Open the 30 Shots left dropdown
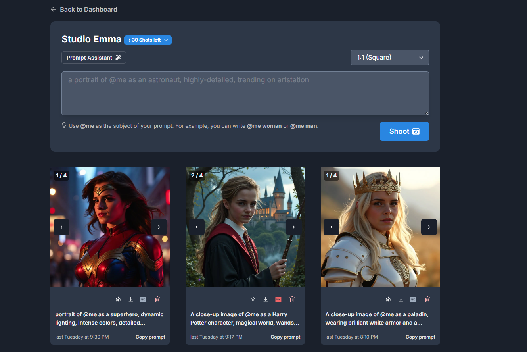527x352 pixels. click(x=148, y=40)
